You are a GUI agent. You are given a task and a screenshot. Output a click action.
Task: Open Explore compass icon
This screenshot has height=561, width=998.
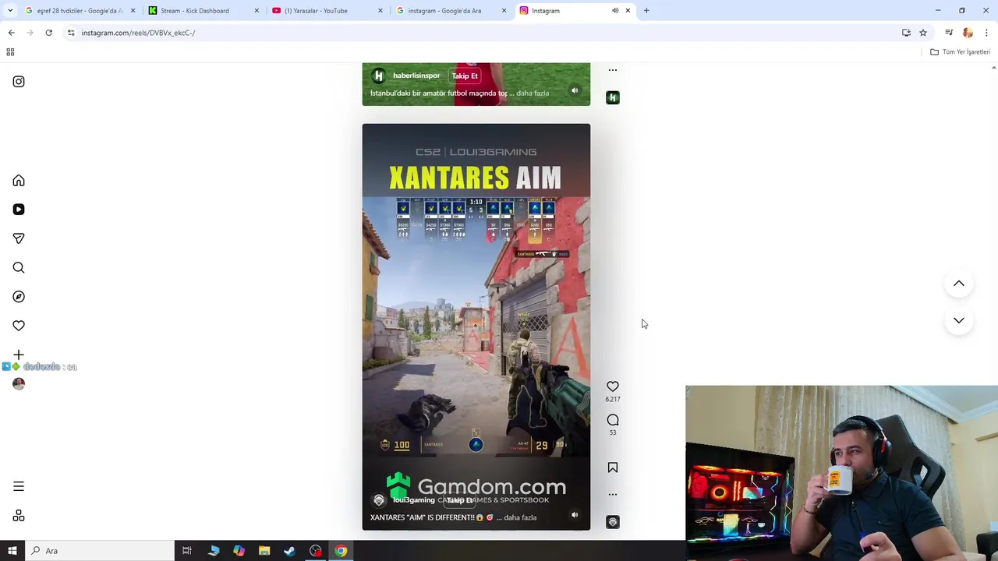[19, 297]
